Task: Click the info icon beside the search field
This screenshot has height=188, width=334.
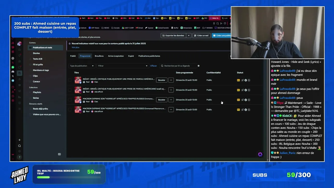Action: 199,66
